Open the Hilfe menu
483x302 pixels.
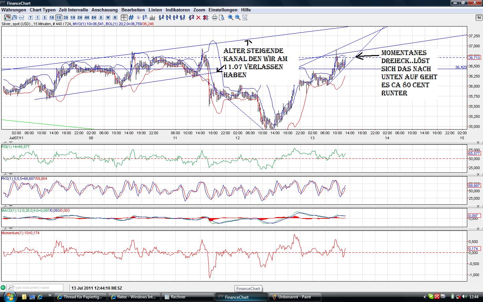[x=246, y=10]
